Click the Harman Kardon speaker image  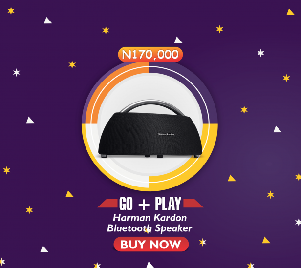click(150, 129)
